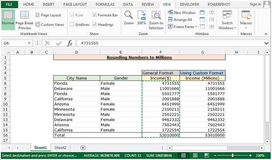The width and height of the screenshot is (272, 160).
Task: Select the Total 53010000 cell in column G
Action: coord(203,135)
